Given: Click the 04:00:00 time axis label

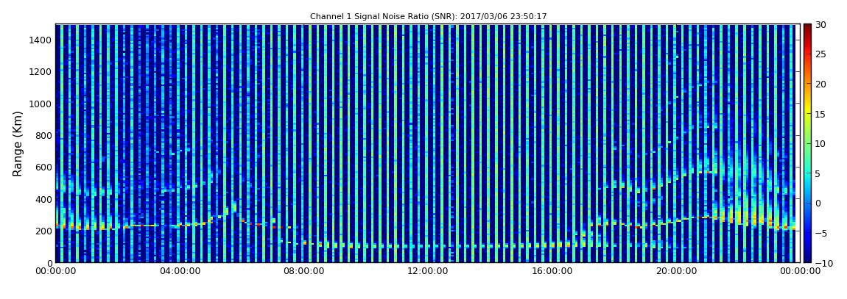Looking at the screenshot, I should [x=180, y=272].
